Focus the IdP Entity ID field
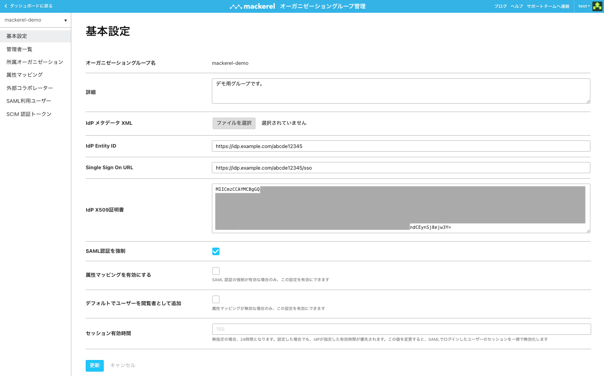This screenshot has width=604, height=376. pyautogui.click(x=401, y=146)
